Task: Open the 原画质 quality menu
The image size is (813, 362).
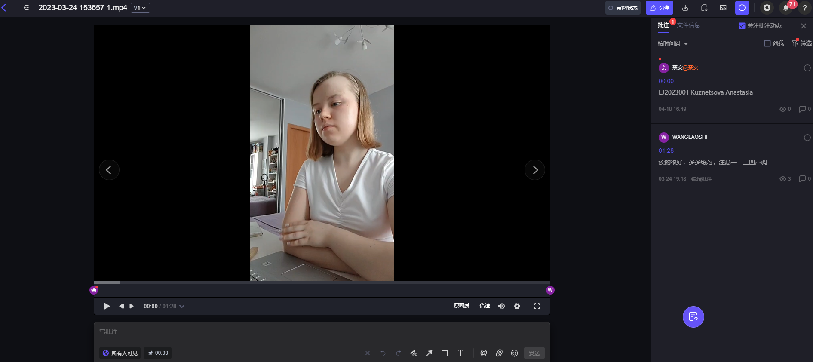Action: (x=461, y=306)
